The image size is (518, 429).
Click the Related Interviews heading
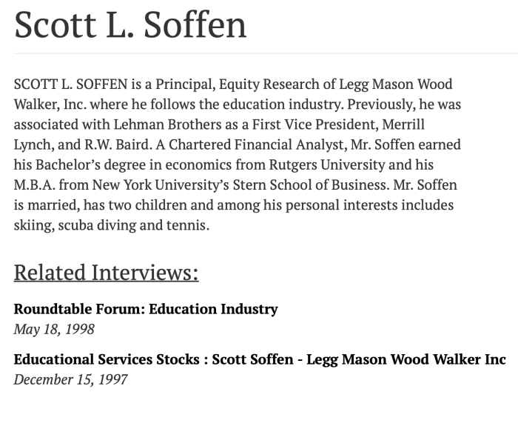pyautogui.click(x=106, y=272)
